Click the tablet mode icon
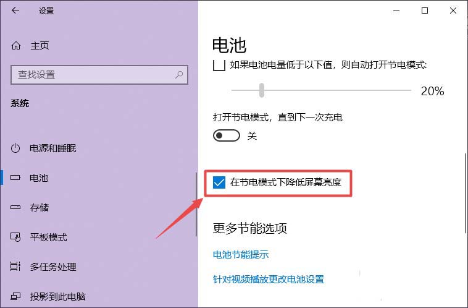The width and height of the screenshot is (468, 308). point(15,237)
